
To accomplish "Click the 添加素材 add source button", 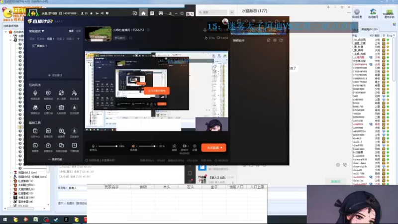I will [x=55, y=75].
